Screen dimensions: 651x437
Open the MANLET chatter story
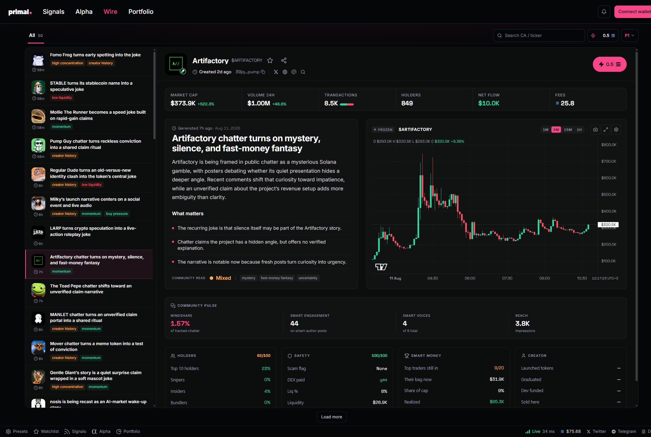[89, 322]
